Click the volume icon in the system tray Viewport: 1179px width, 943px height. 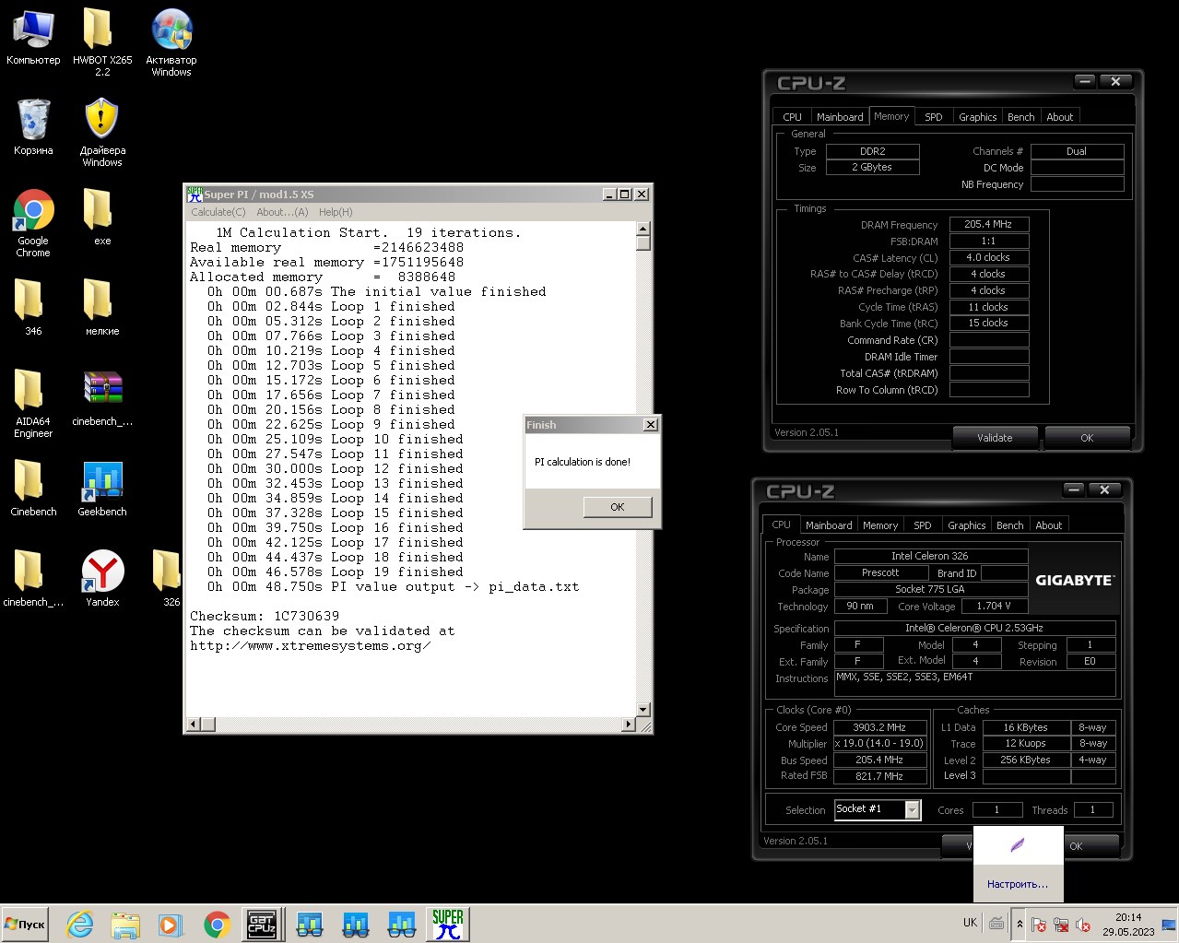[1084, 925]
